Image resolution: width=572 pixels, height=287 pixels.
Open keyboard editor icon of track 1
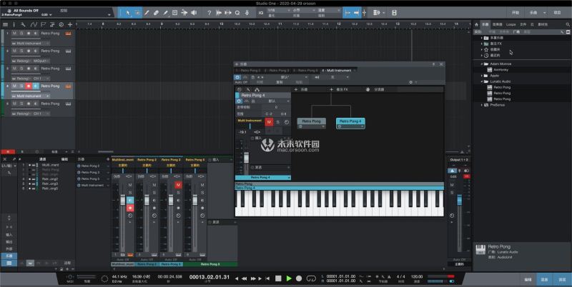tap(68, 34)
